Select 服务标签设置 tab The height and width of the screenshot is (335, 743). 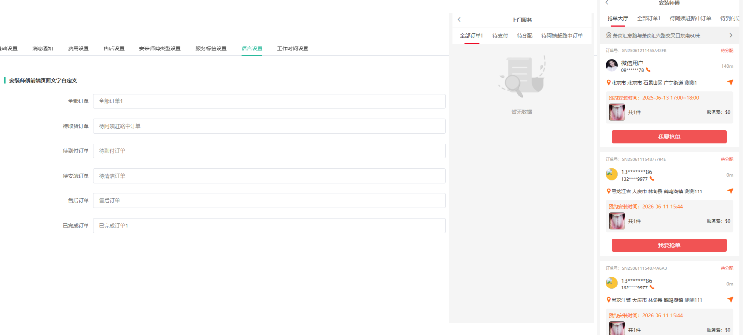tap(211, 48)
